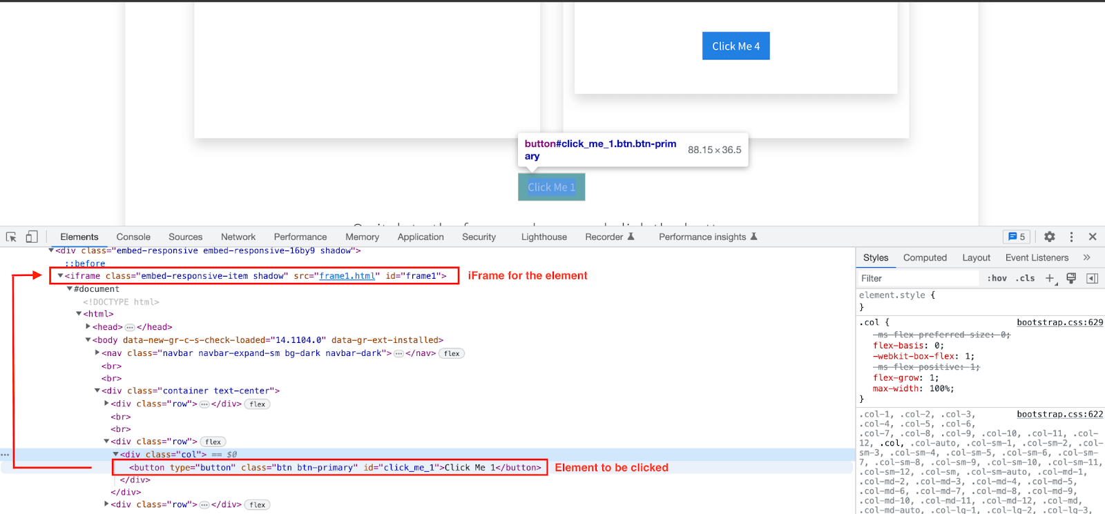Open the DevTools three-dot menu
Screen dimensions: 1105x514
click(1071, 237)
